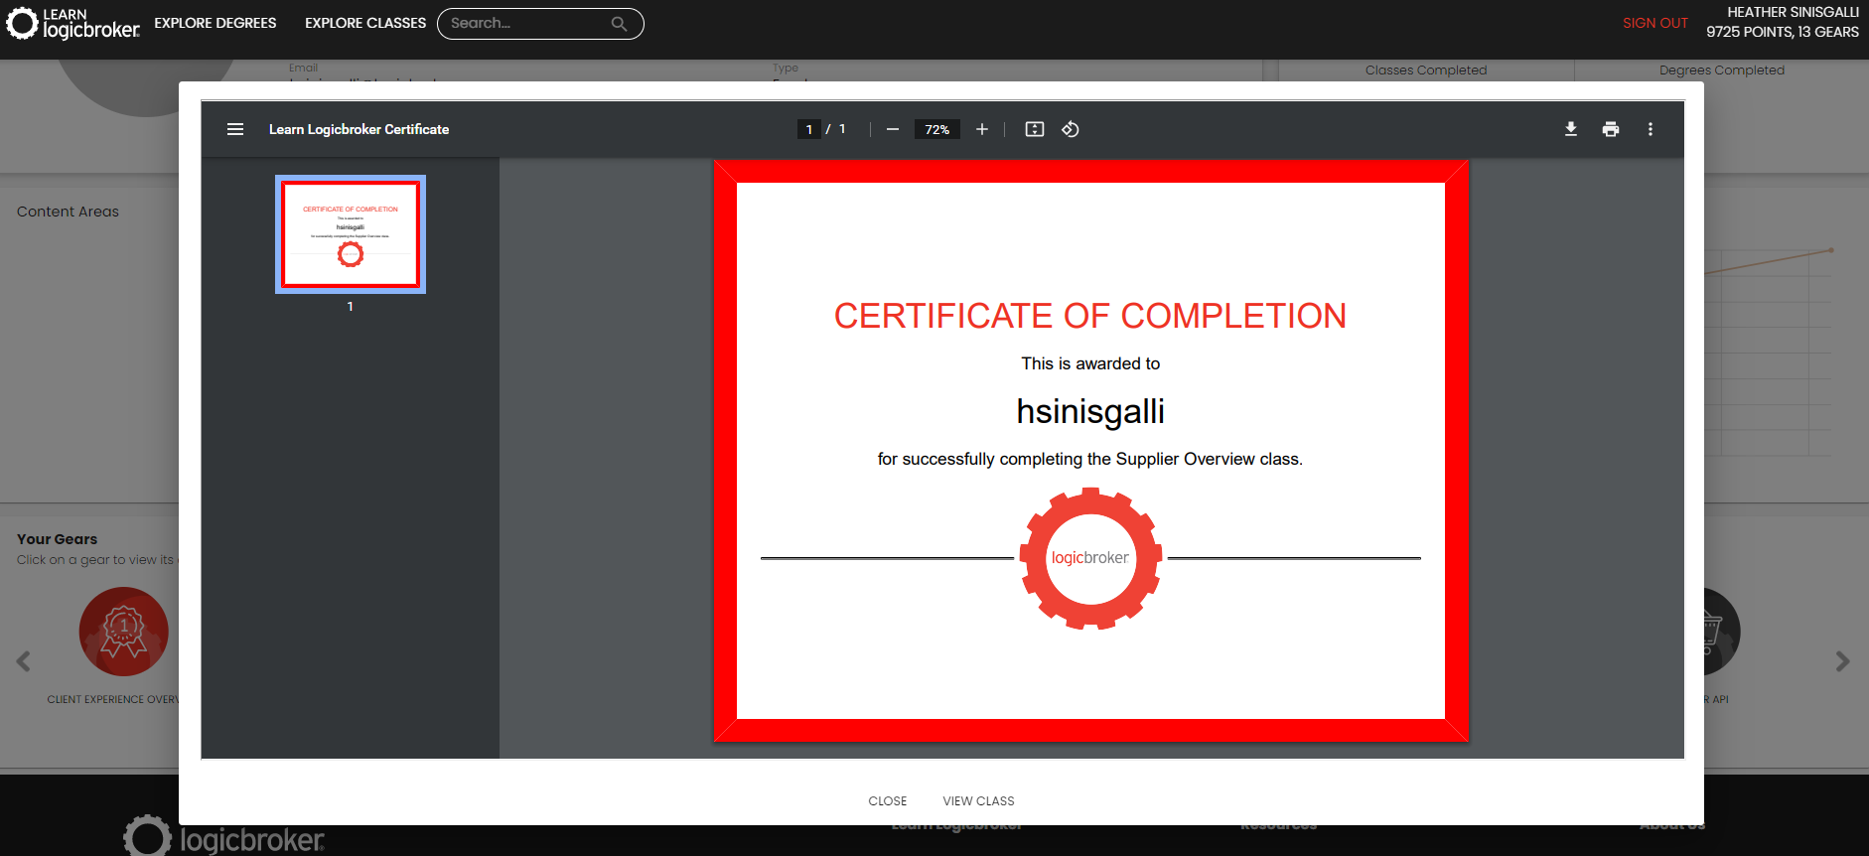This screenshot has width=1869, height=856.
Task: Click the fit to page icon
Action: (1035, 129)
